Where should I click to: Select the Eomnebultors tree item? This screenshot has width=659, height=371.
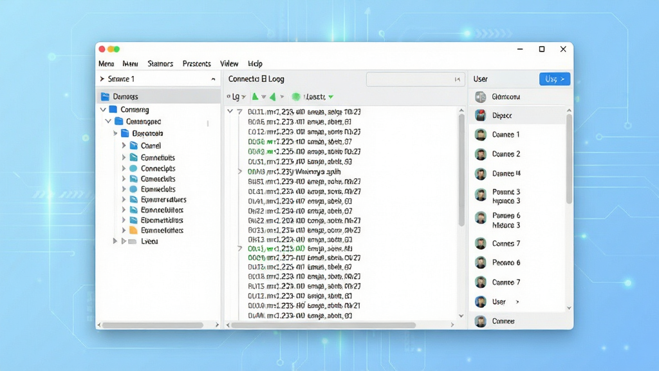click(162, 210)
